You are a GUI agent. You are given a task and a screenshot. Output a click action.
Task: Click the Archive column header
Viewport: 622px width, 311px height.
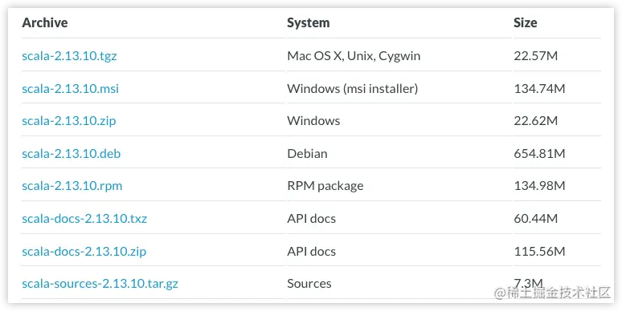click(45, 22)
